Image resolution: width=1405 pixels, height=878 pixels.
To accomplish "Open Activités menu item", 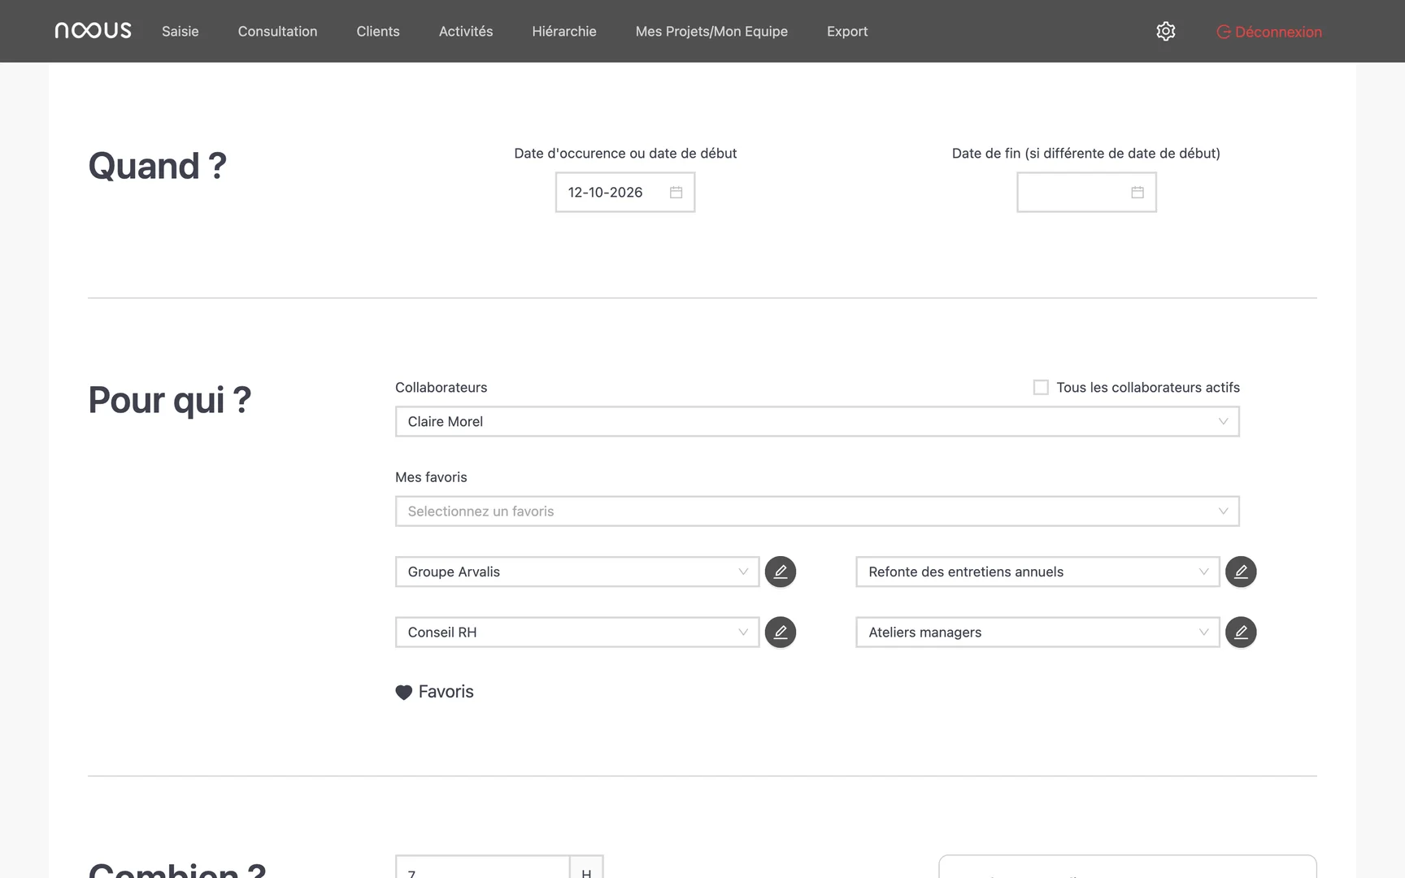I will click(x=466, y=31).
